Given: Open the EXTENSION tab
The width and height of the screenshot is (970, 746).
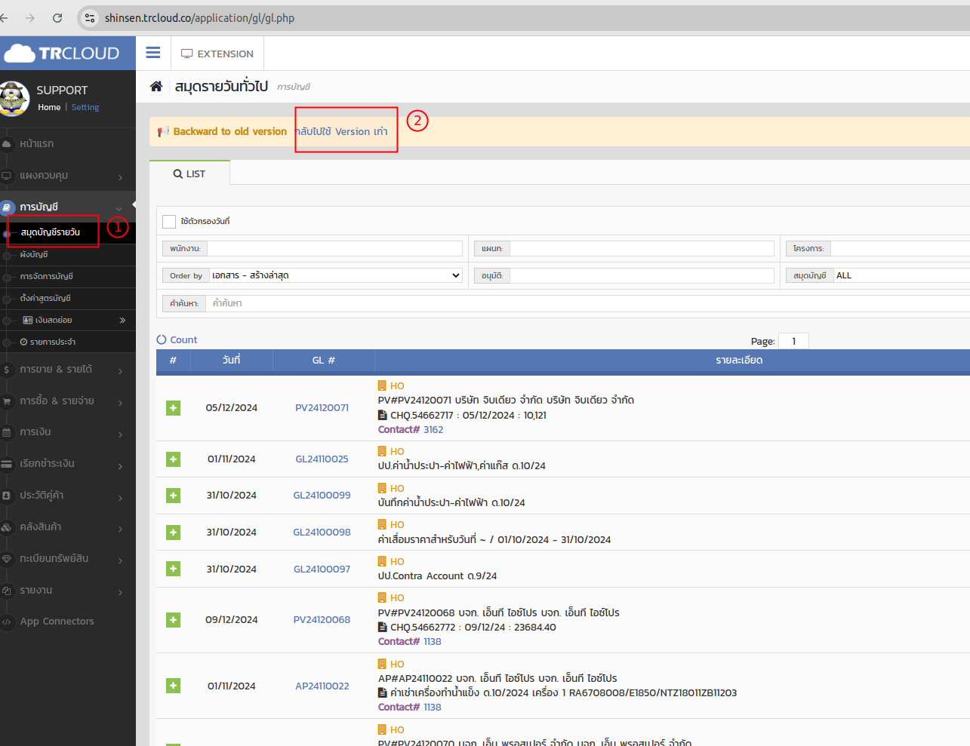Looking at the screenshot, I should tap(217, 54).
